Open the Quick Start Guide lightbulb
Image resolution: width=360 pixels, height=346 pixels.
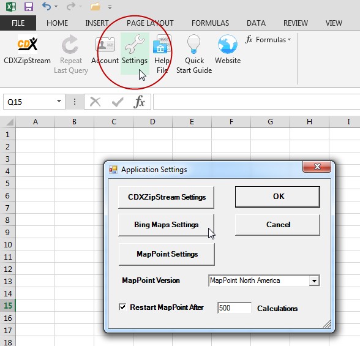[x=194, y=54]
